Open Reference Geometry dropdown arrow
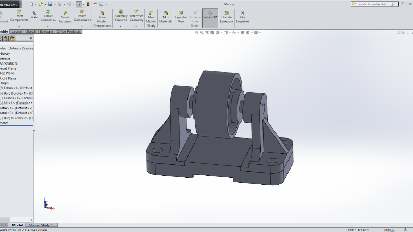The width and height of the screenshot is (413, 232). tap(136, 26)
